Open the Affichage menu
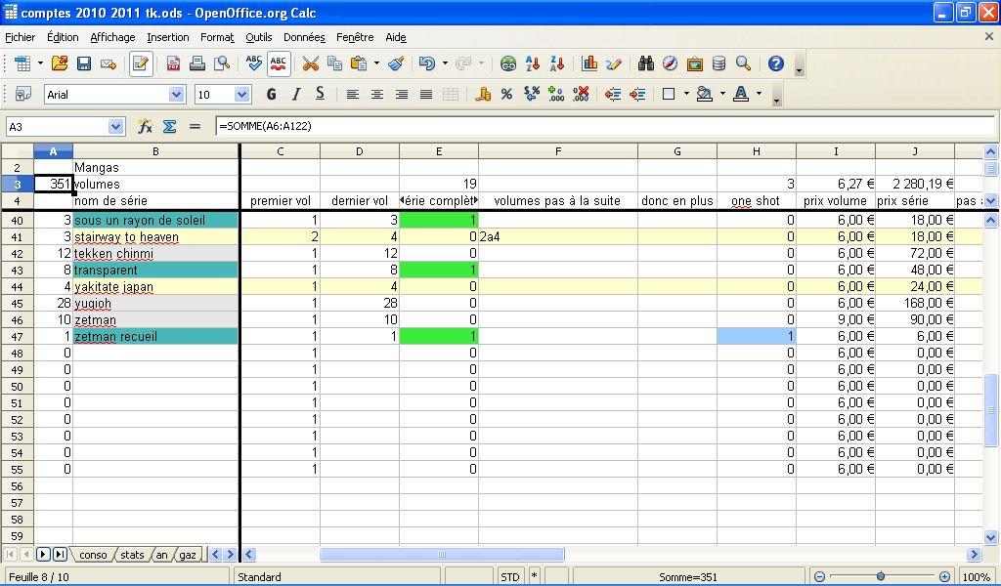 pos(112,37)
